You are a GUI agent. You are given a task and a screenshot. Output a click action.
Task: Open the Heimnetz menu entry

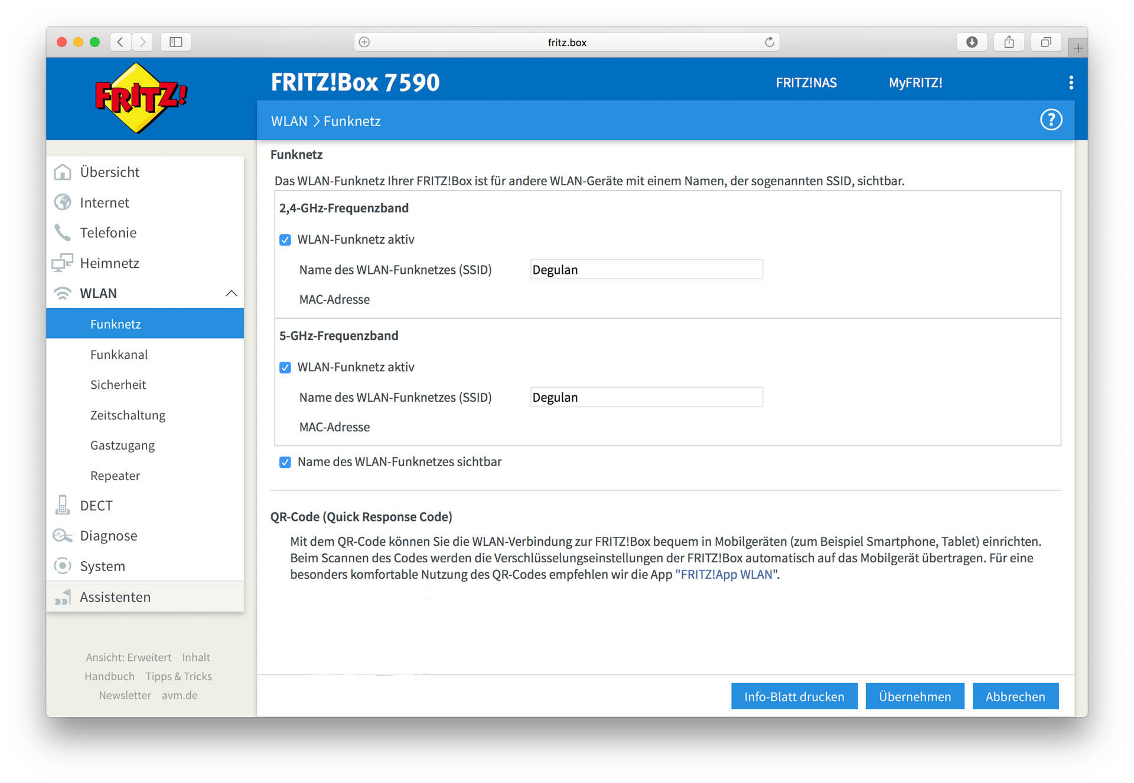tap(110, 263)
